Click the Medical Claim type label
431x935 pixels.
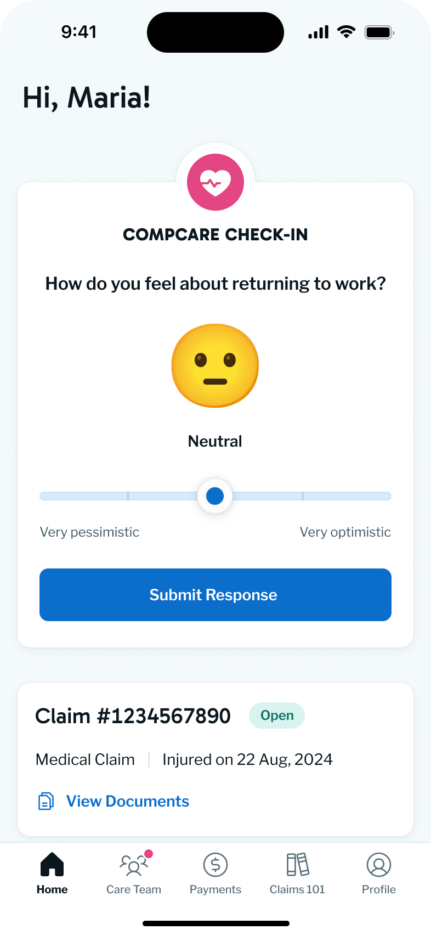(x=85, y=759)
